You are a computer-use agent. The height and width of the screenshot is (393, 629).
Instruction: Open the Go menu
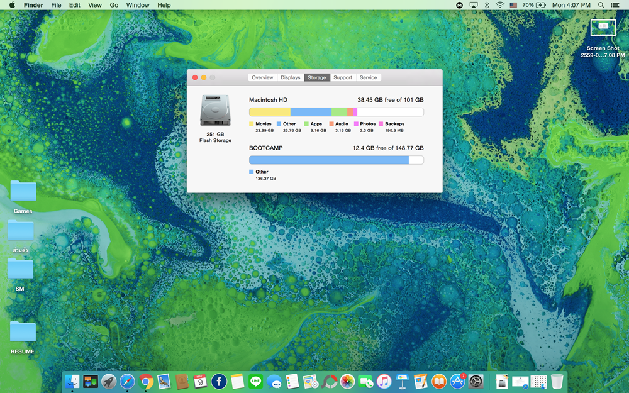[x=114, y=5]
